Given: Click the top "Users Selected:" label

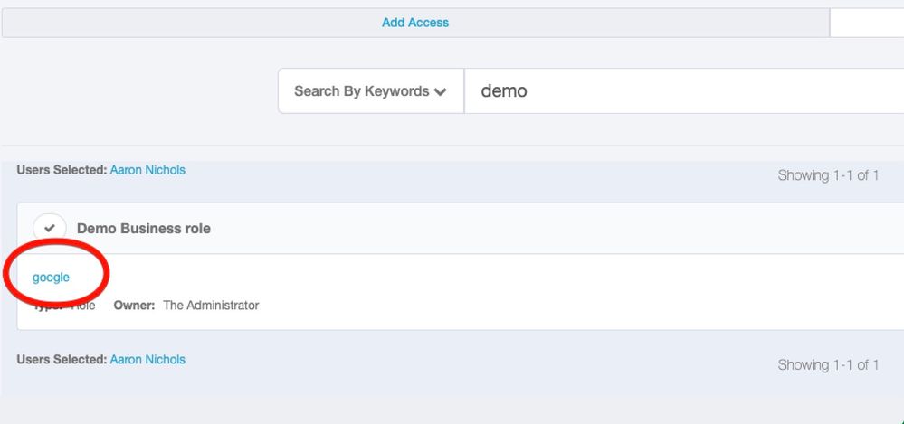Looking at the screenshot, I should point(62,170).
